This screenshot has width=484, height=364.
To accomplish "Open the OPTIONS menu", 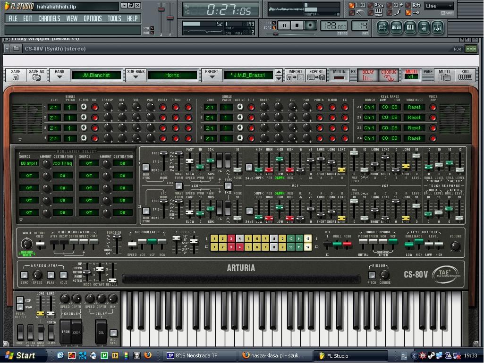I will [x=93, y=18].
